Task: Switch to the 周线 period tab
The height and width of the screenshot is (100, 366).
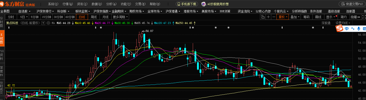Action: (94, 17)
